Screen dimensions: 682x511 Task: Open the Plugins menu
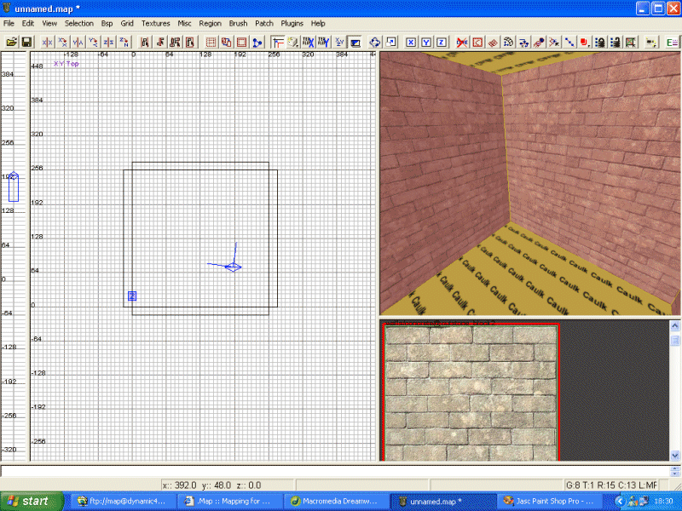click(x=292, y=24)
